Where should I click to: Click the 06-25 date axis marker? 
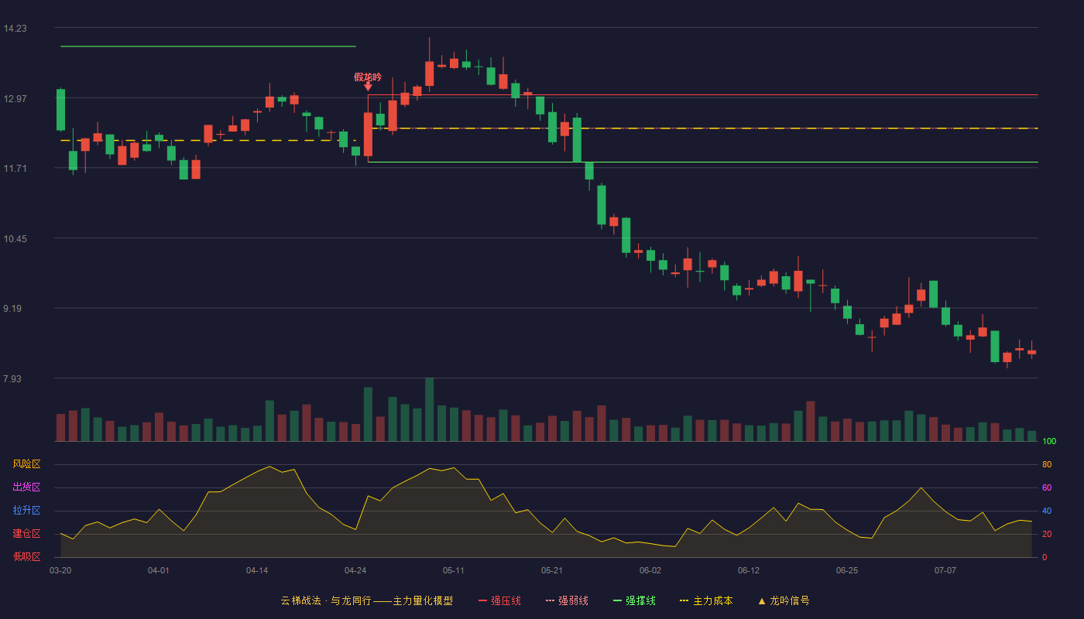(x=847, y=570)
